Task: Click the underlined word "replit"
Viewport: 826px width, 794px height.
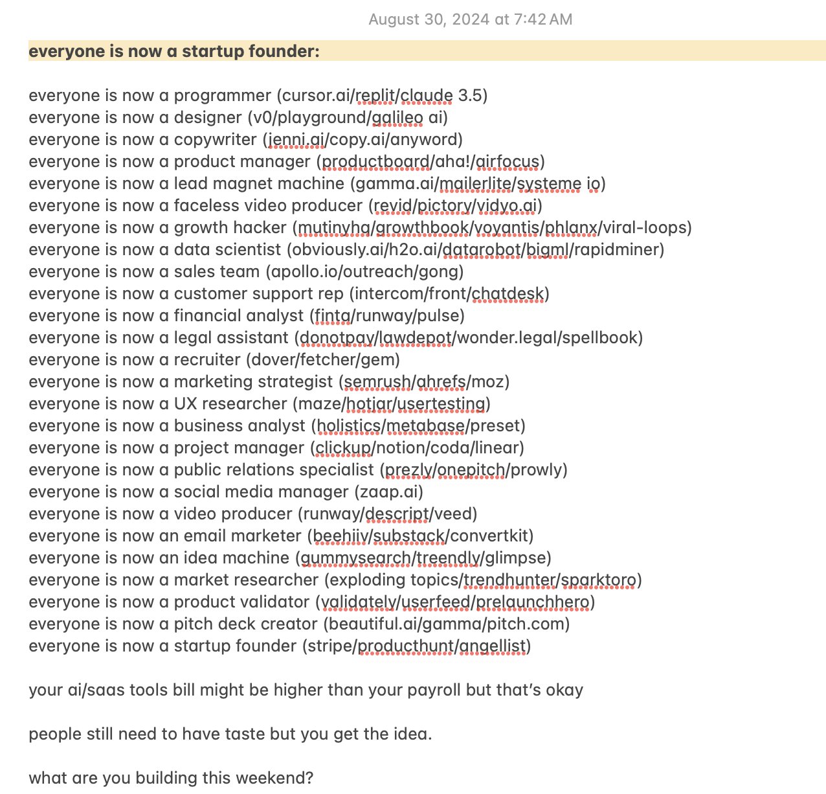Action: coord(375,96)
